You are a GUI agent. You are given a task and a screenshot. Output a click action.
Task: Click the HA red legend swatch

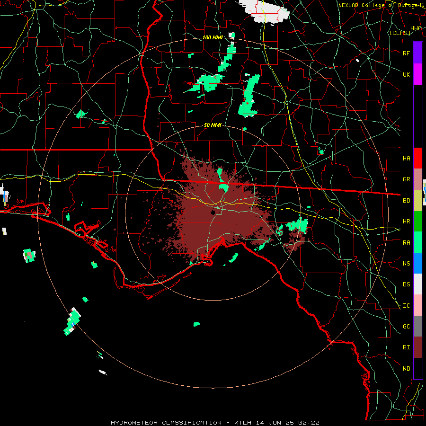418,158
